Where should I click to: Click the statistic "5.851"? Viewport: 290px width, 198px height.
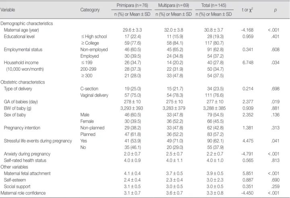[248, 174]
